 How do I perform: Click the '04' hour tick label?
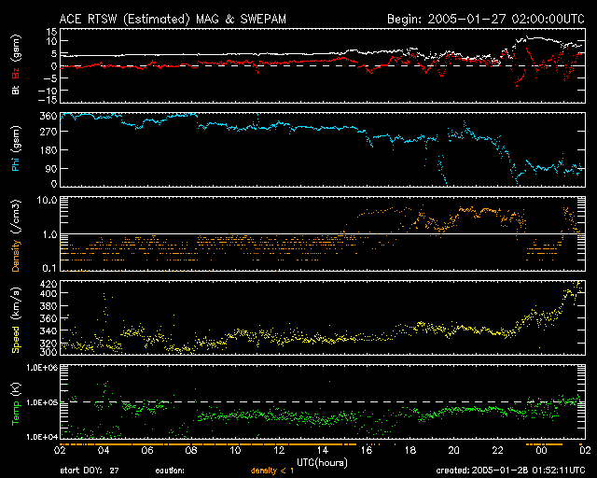(104, 451)
